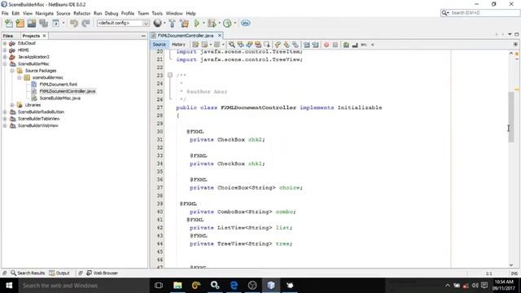
Task: Expand the Libraries node
Action: (12, 105)
